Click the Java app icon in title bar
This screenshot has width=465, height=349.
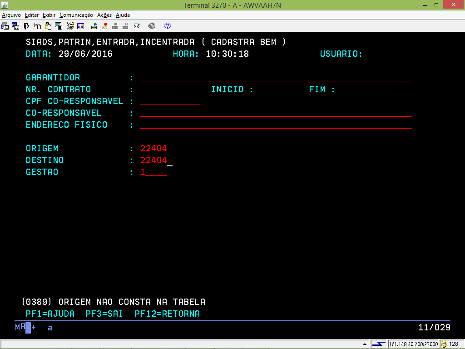[5, 5]
